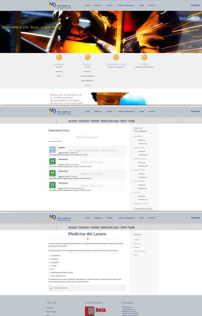Open CONTATTI in the header above the welding banner

151,5
